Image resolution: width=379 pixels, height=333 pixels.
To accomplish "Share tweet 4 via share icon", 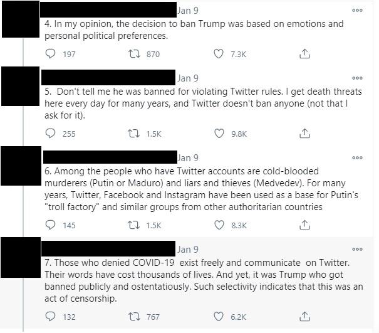I will pos(304,54).
